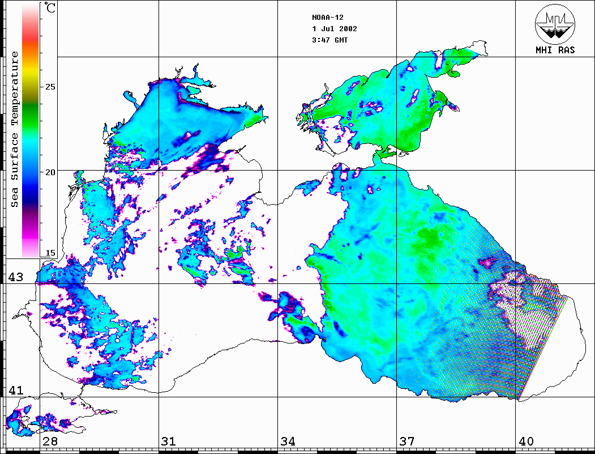595x454 pixels.
Task: Click the '1 Jul 2002' date text
Action: [x=335, y=29]
